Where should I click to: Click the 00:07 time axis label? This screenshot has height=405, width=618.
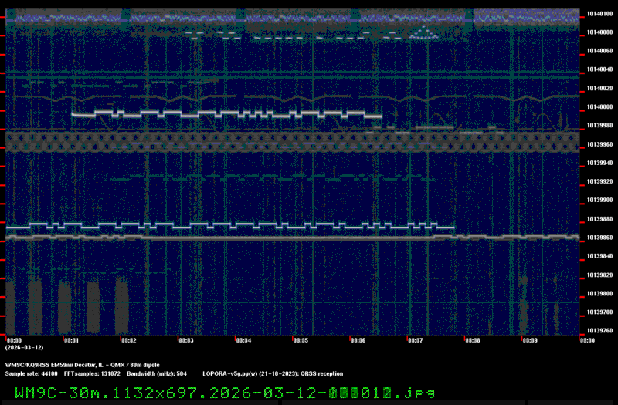tap(416, 340)
